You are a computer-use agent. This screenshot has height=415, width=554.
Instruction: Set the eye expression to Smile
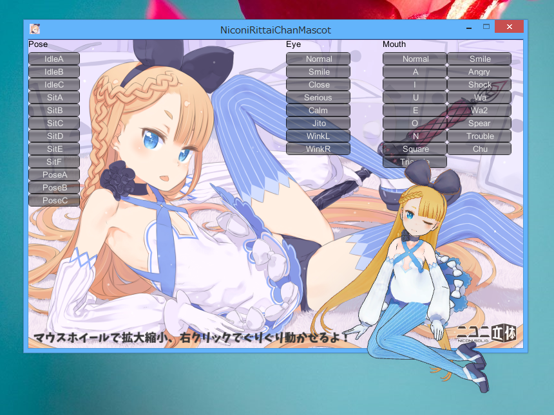coord(318,71)
